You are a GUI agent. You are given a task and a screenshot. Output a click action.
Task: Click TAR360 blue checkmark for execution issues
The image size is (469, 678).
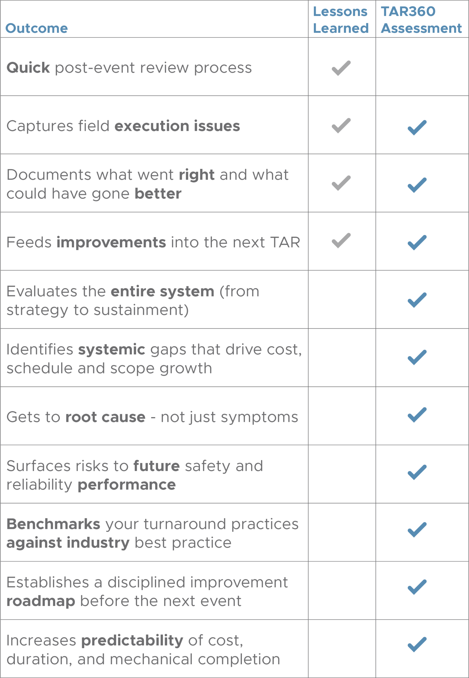click(417, 128)
